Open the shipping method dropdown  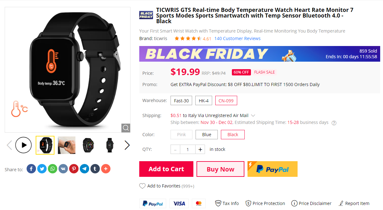click(x=253, y=115)
